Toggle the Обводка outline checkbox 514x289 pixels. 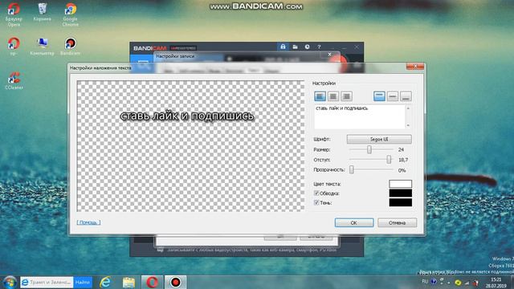(316, 193)
